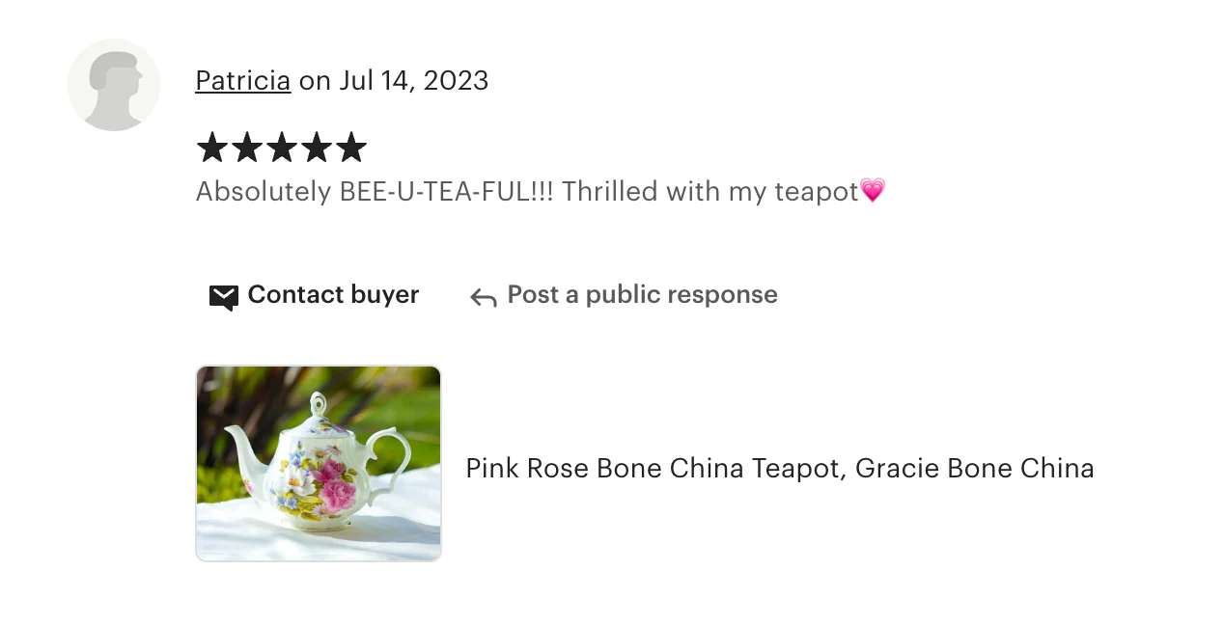The image size is (1224, 625).
Task: Open the Pink Rose Bone China Teapot listing
Action: (x=780, y=468)
